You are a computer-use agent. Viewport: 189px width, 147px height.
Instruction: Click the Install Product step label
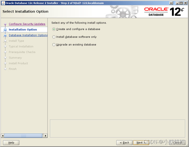click(x=18, y=63)
